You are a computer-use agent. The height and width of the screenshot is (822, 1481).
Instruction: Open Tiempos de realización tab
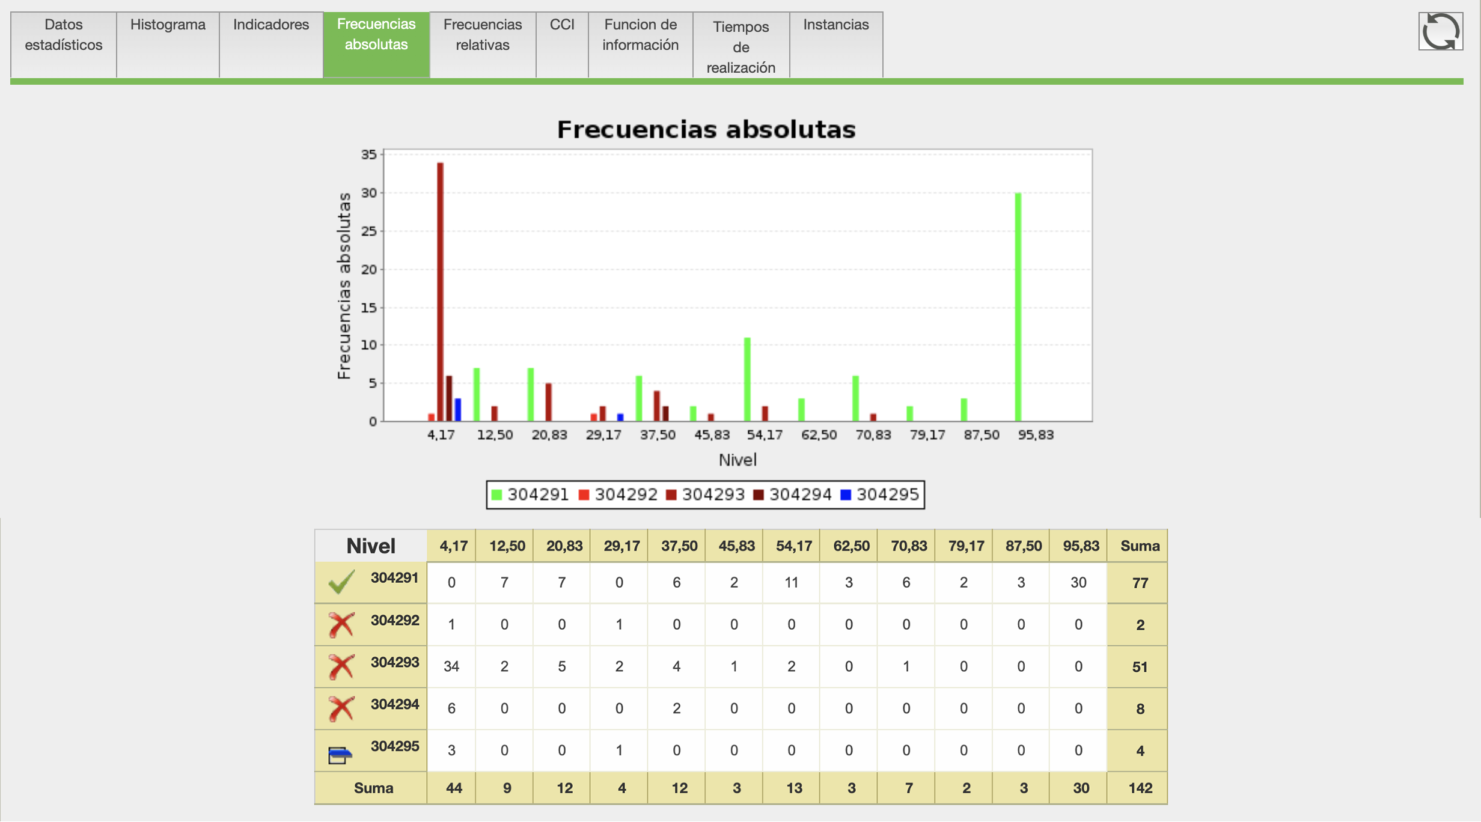tap(740, 46)
